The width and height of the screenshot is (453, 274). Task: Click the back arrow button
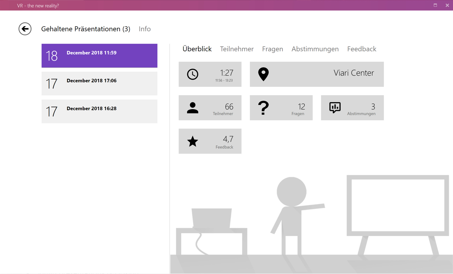[25, 29]
